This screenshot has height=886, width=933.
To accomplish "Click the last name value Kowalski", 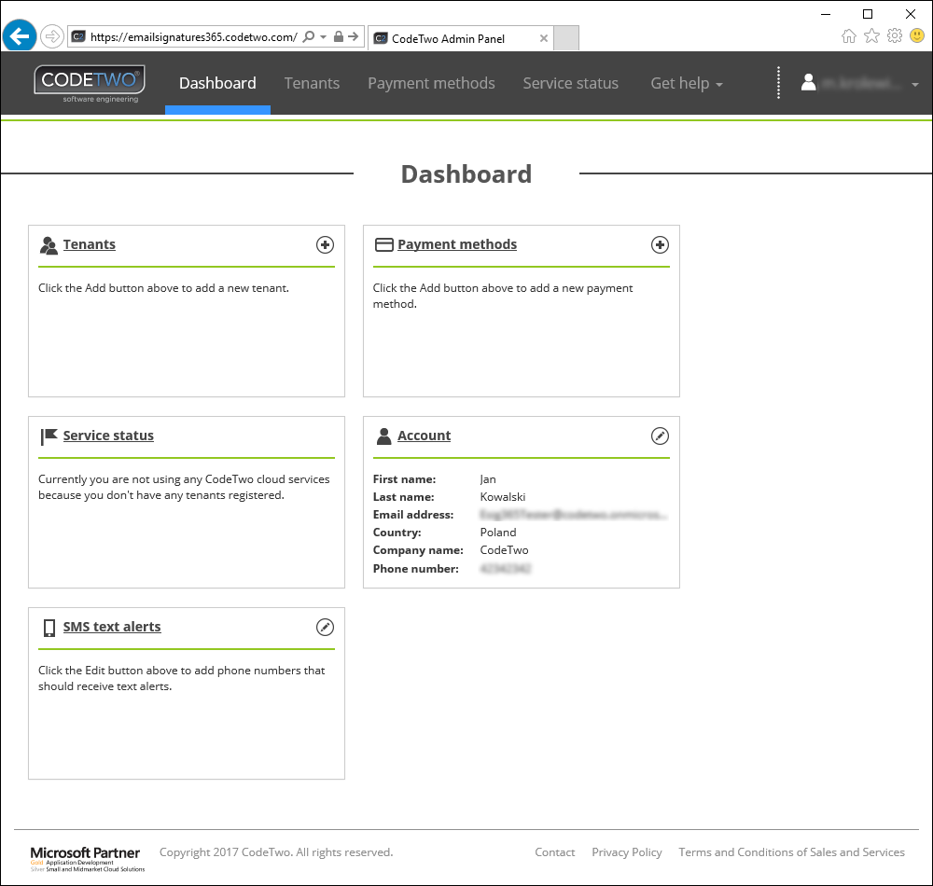I will (503, 497).
